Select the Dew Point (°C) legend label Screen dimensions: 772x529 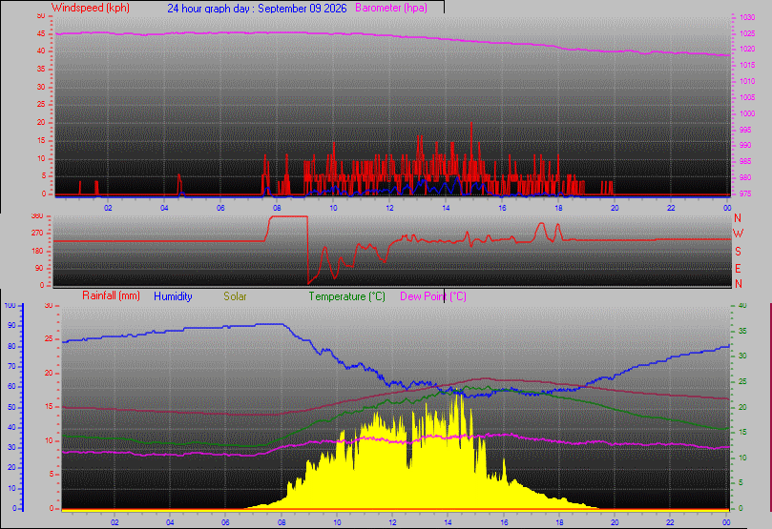[x=433, y=296]
